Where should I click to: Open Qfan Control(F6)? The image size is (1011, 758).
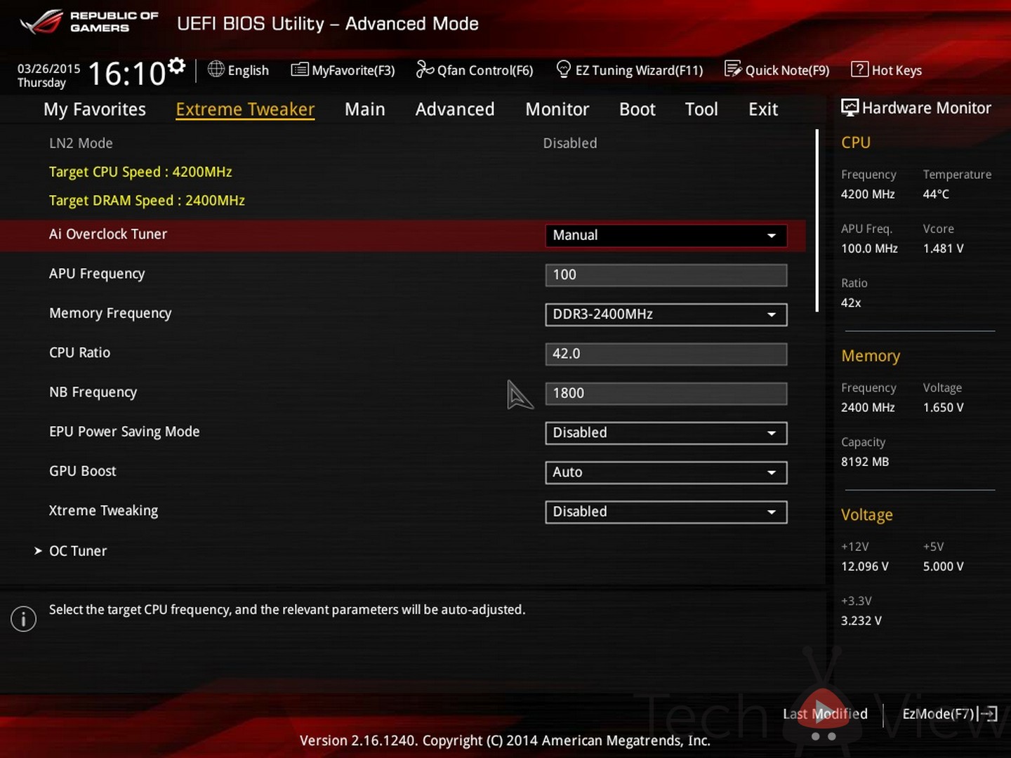coord(475,69)
